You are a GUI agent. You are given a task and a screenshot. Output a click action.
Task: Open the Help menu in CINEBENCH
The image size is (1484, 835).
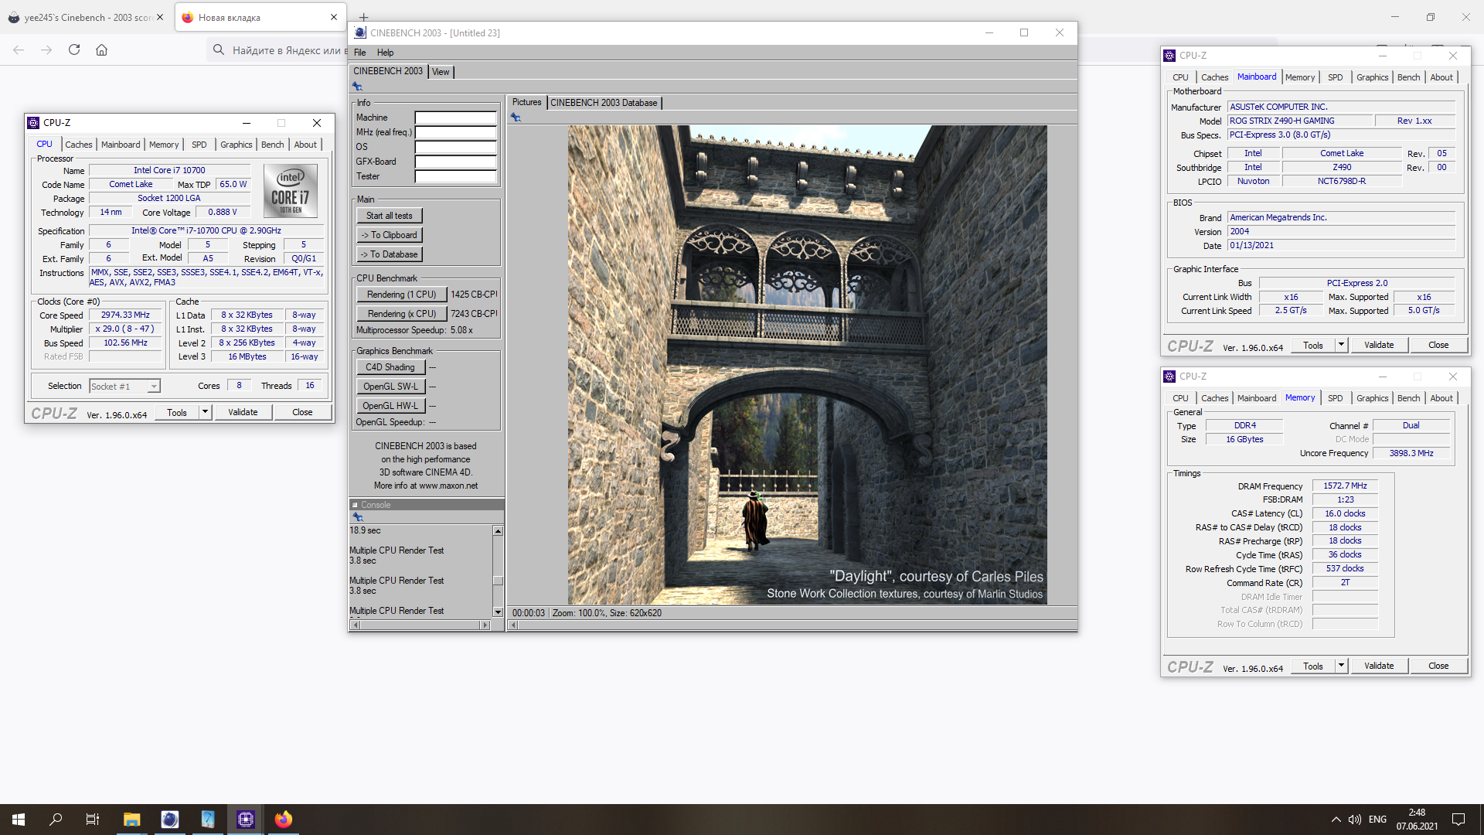coord(385,53)
